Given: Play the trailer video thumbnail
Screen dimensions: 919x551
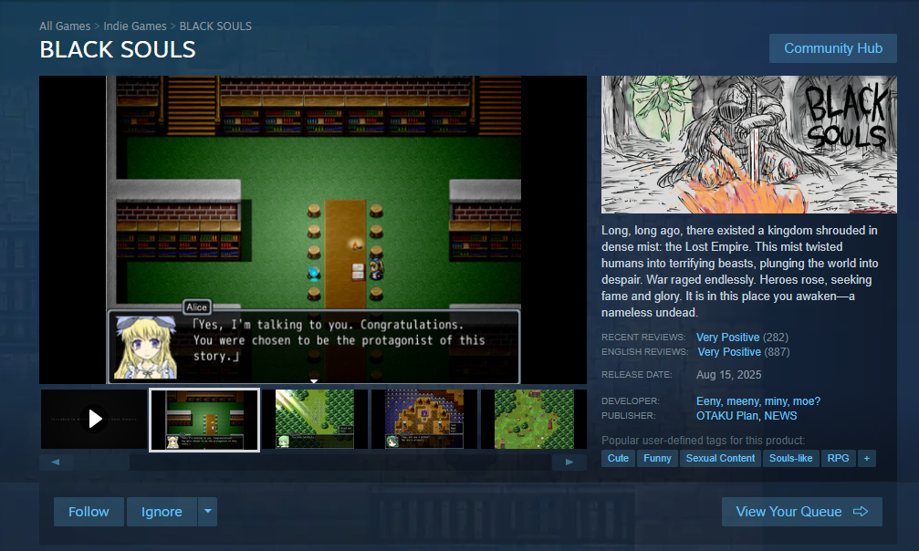Looking at the screenshot, I should coord(94,419).
